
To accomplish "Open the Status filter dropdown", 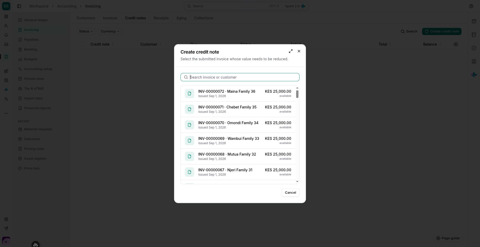I will pyautogui.click(x=86, y=31).
